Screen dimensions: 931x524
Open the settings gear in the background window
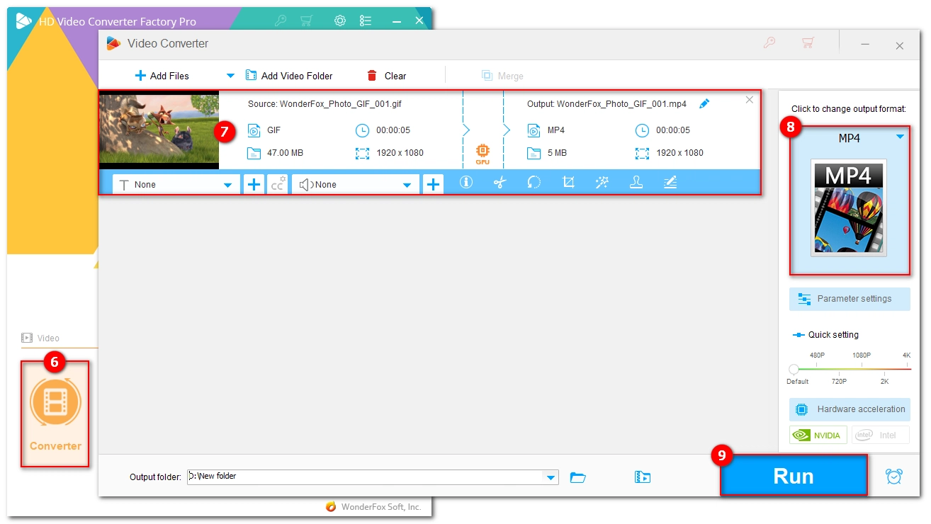point(340,21)
